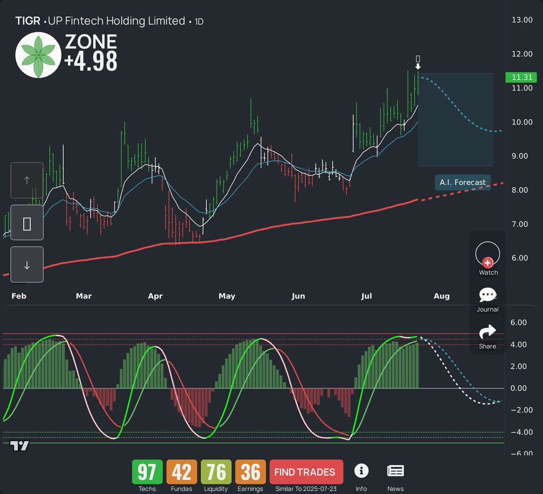Click the 'May' date axis label

click(227, 296)
